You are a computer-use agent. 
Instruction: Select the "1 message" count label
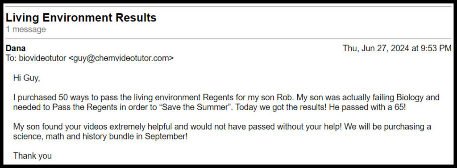coord(25,29)
